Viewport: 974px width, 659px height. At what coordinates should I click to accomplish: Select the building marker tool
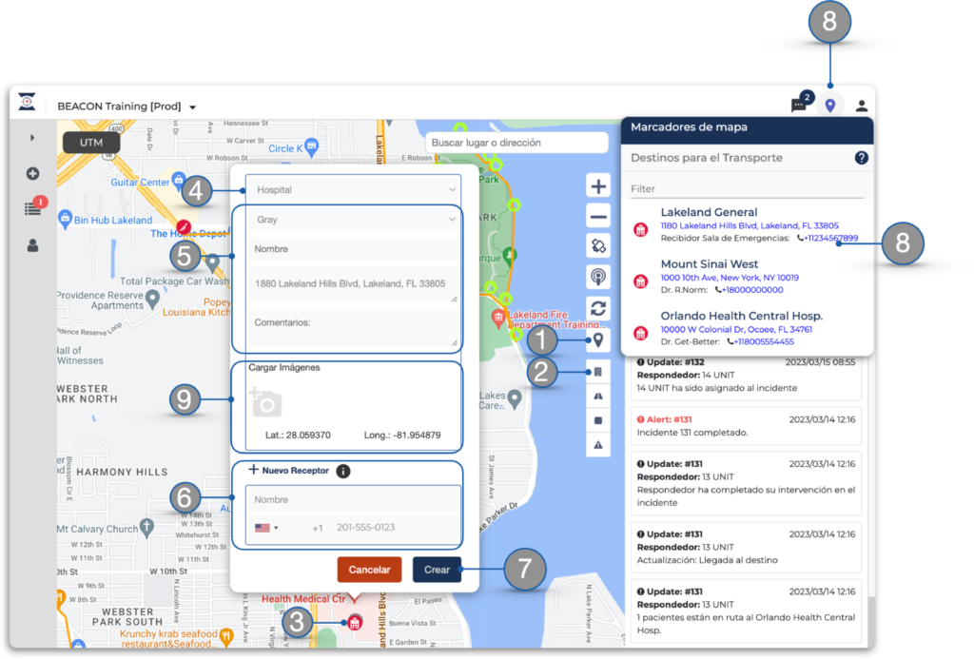[598, 372]
